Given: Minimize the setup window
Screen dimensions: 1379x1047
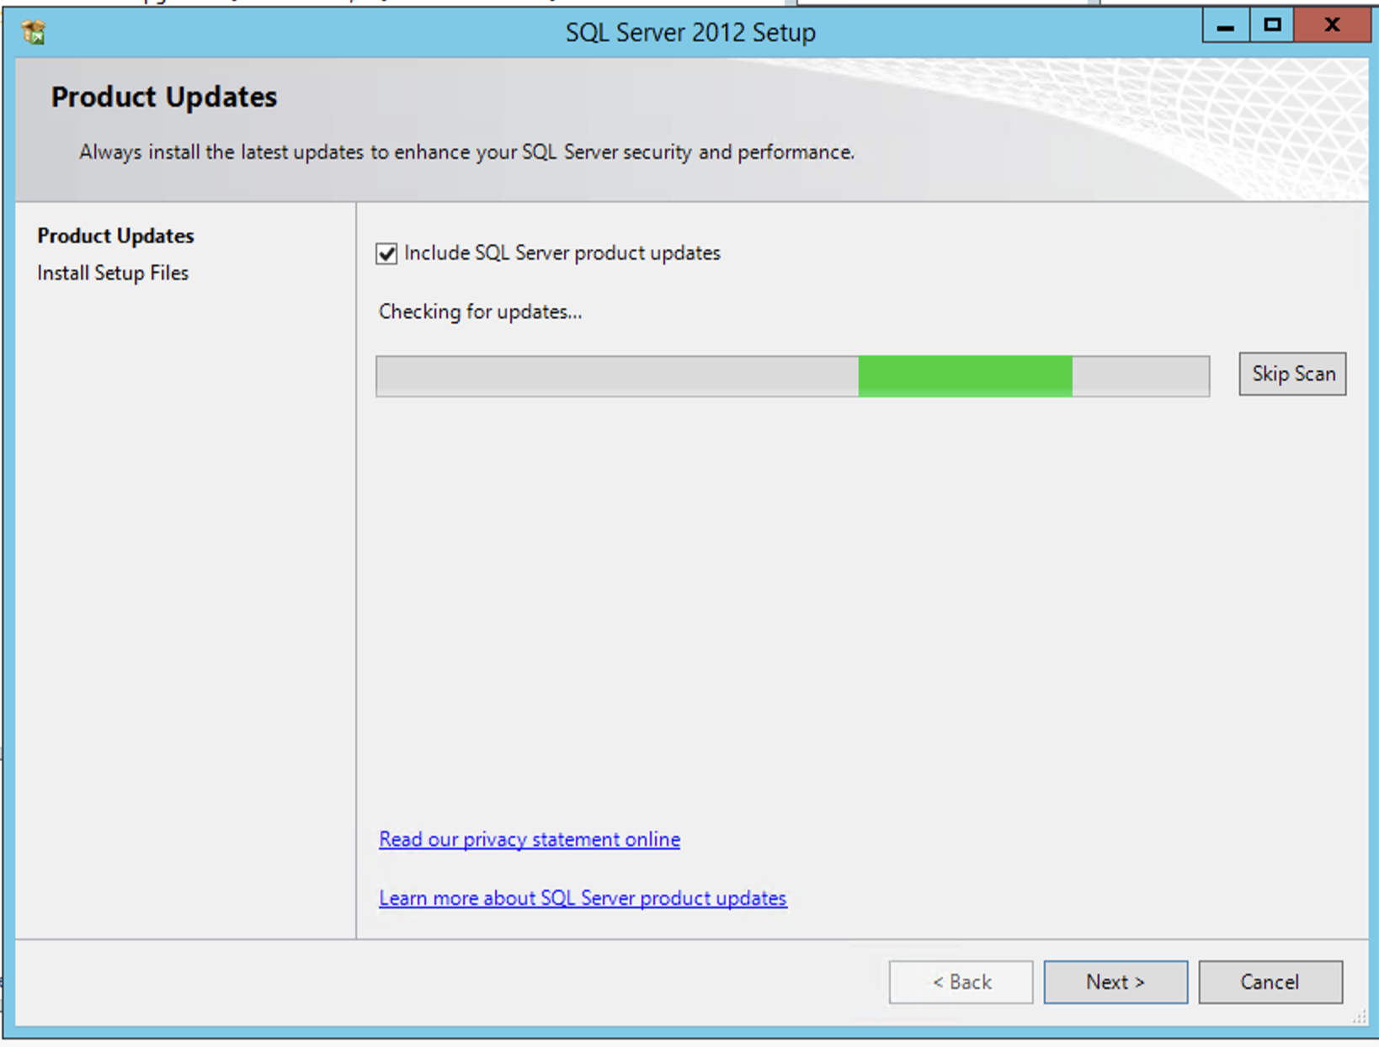Looking at the screenshot, I should pos(1225,25).
